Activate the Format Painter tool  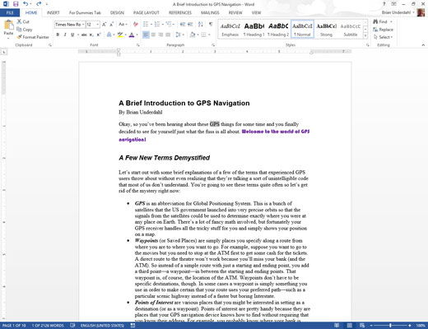(33, 37)
